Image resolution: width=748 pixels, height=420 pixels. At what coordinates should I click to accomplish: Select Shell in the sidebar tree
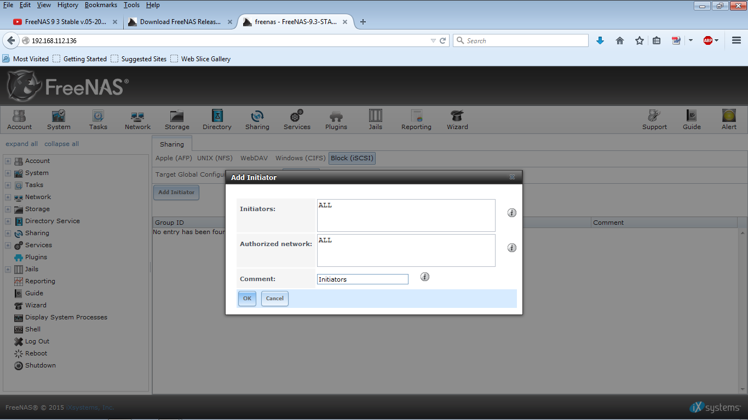click(33, 329)
